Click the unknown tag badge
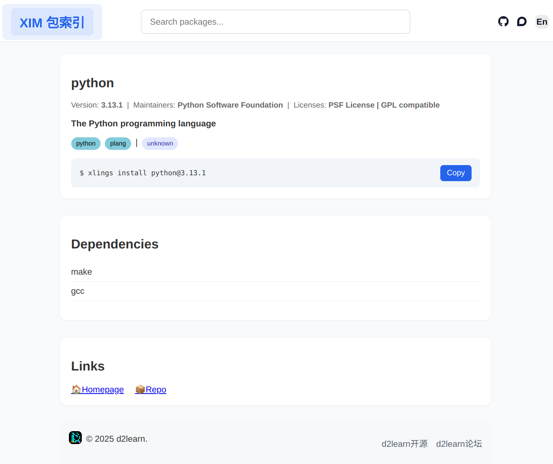The height and width of the screenshot is (464, 553). (160, 144)
